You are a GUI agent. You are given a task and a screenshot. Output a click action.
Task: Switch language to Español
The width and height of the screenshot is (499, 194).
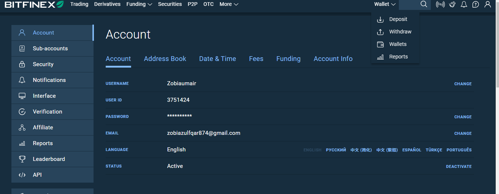click(412, 150)
